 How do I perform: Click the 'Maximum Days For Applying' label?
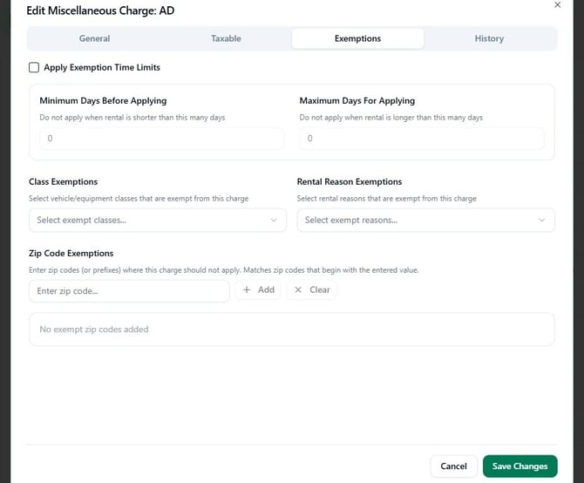pos(357,100)
